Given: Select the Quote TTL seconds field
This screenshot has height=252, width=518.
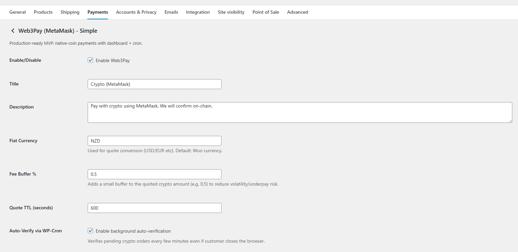Looking at the screenshot, I should pos(155,208).
